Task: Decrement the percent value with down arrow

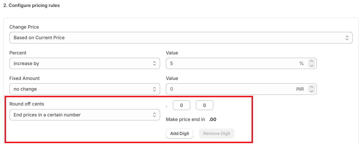Action: point(312,66)
